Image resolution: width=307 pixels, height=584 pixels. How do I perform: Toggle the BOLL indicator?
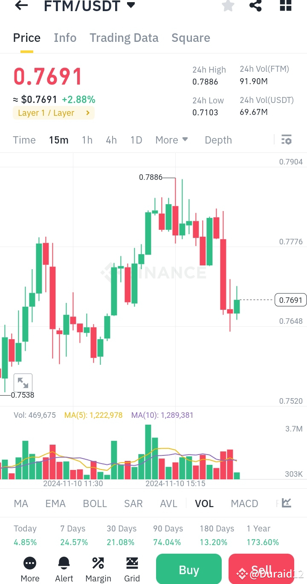coord(95,503)
